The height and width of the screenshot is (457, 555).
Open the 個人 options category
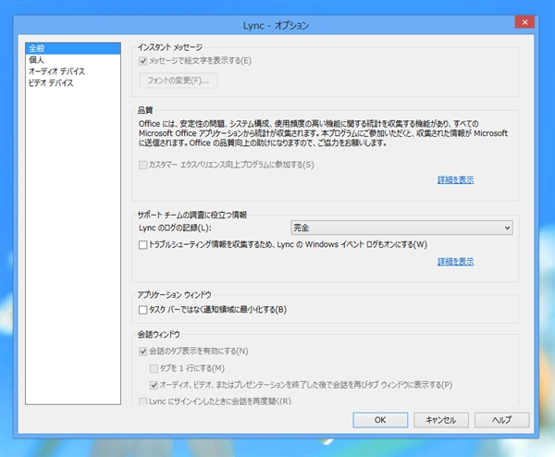tap(73, 60)
